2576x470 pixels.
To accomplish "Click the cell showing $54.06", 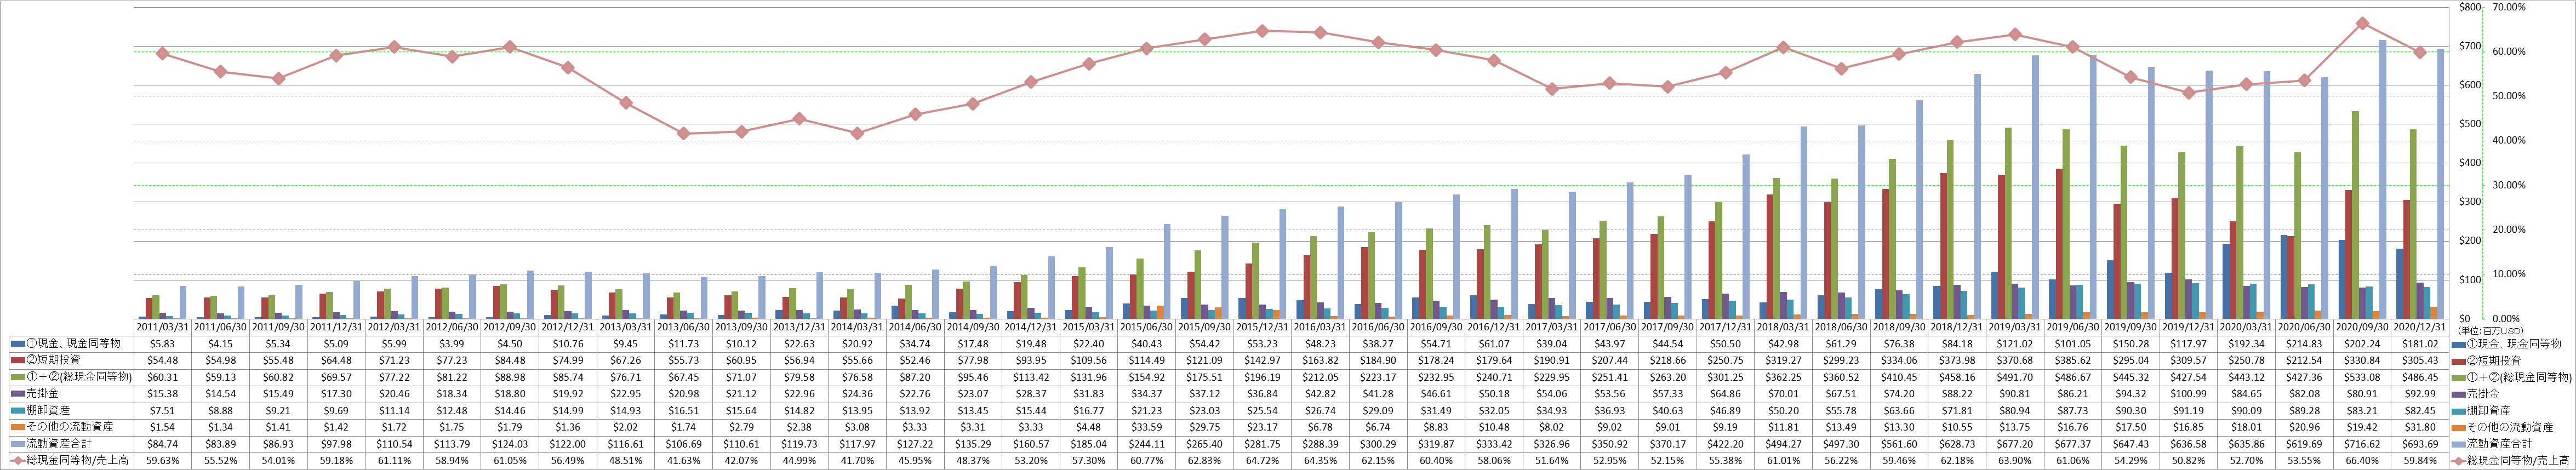I will click(x=1553, y=394).
